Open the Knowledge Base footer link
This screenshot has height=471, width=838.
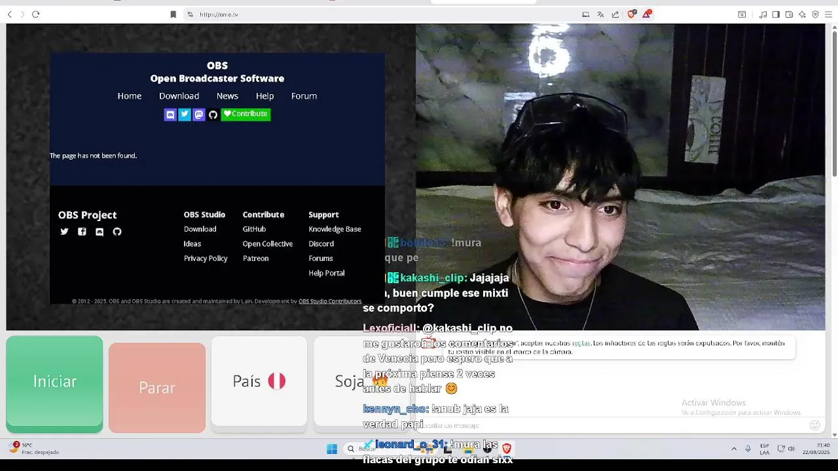tap(335, 229)
